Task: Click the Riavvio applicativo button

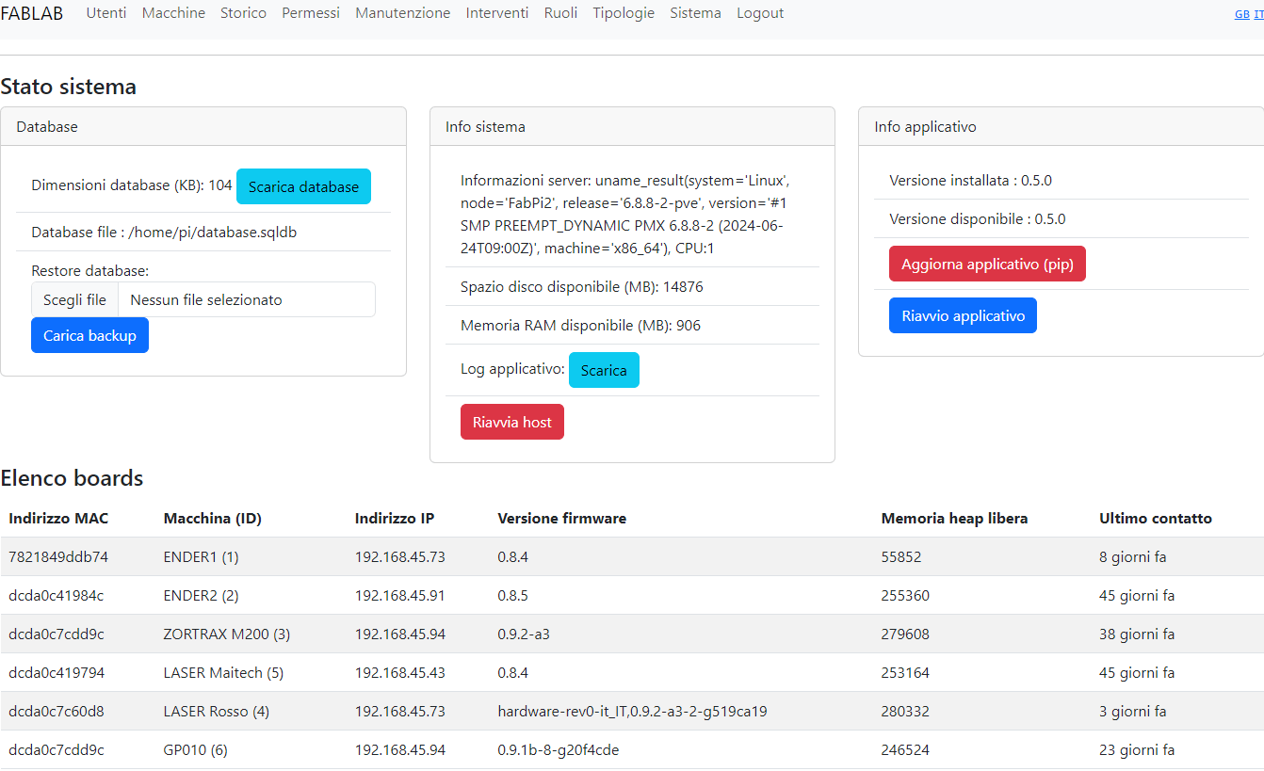Action: pyautogui.click(x=963, y=315)
